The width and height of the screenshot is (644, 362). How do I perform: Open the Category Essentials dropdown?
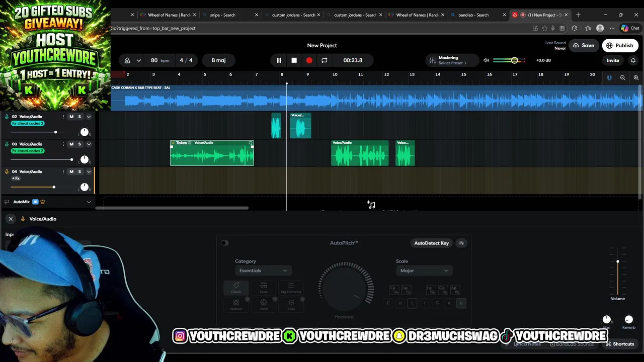[x=263, y=270]
